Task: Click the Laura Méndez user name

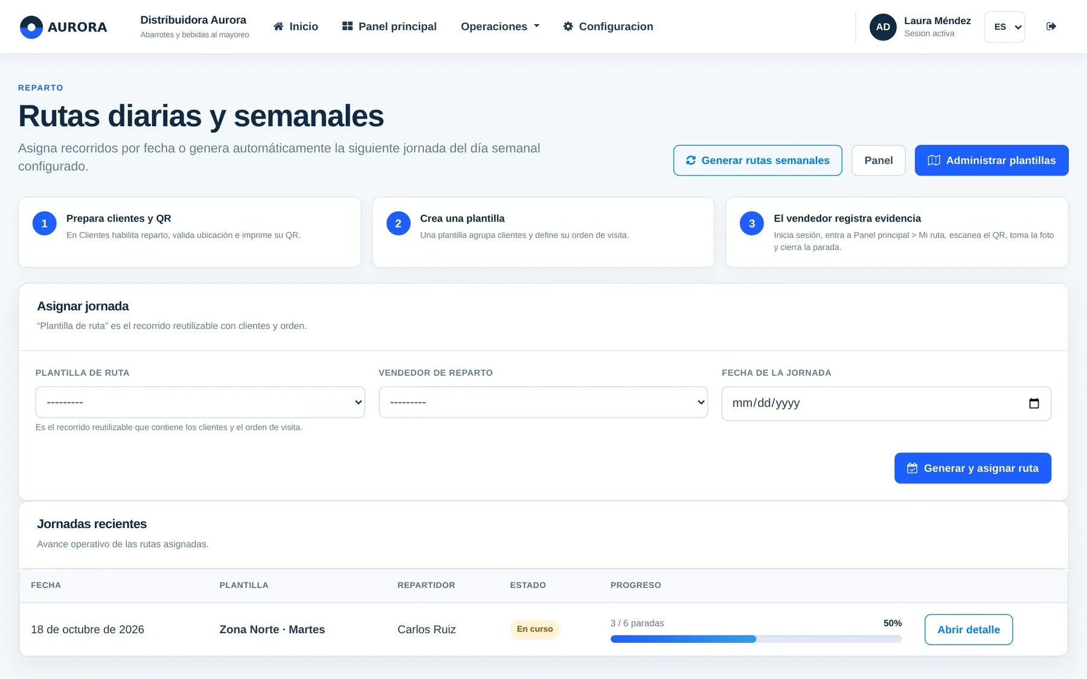Action: point(937,21)
